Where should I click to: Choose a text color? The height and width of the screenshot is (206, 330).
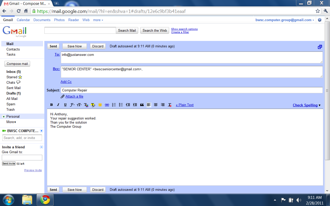[86, 105]
